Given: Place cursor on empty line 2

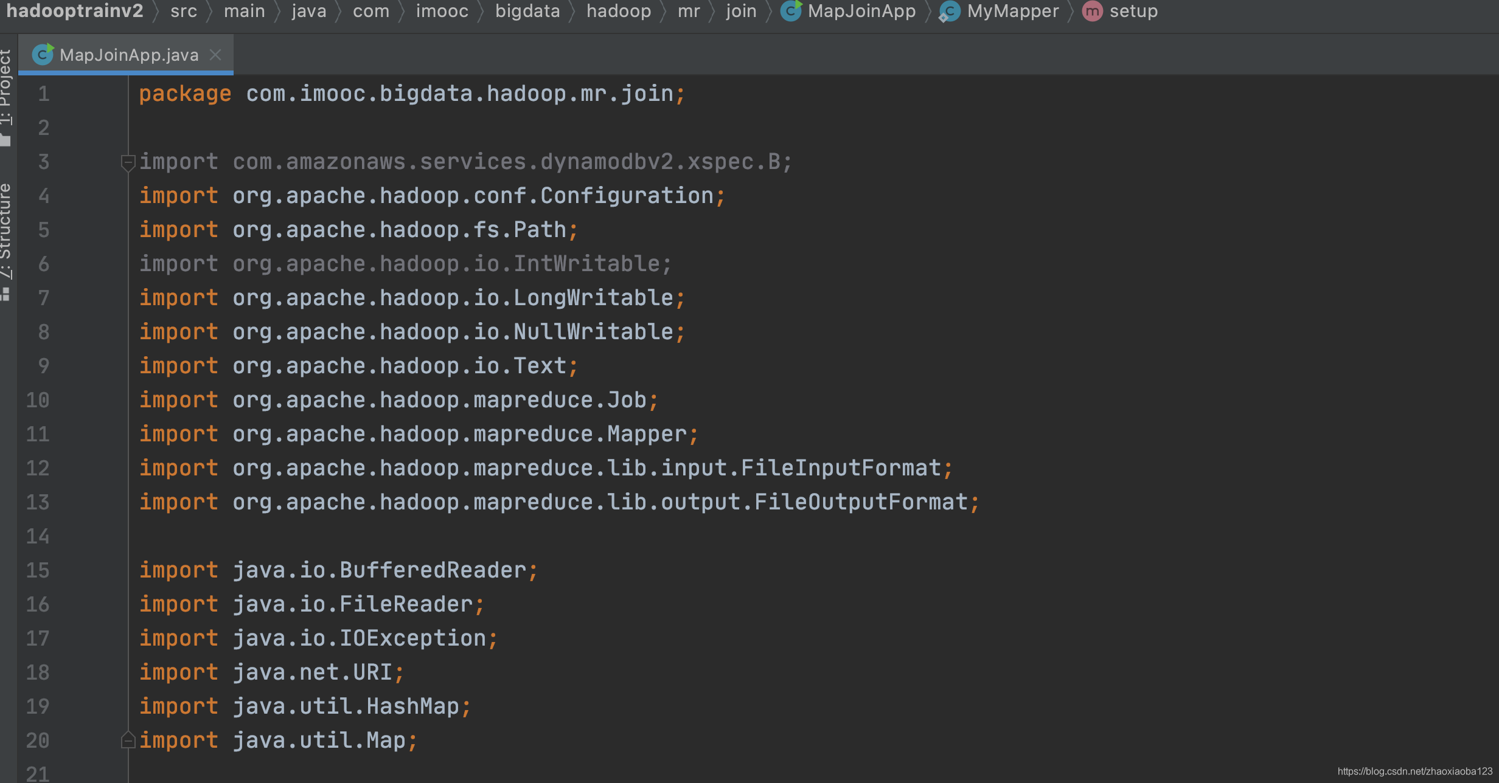Looking at the screenshot, I should tap(813, 128).
